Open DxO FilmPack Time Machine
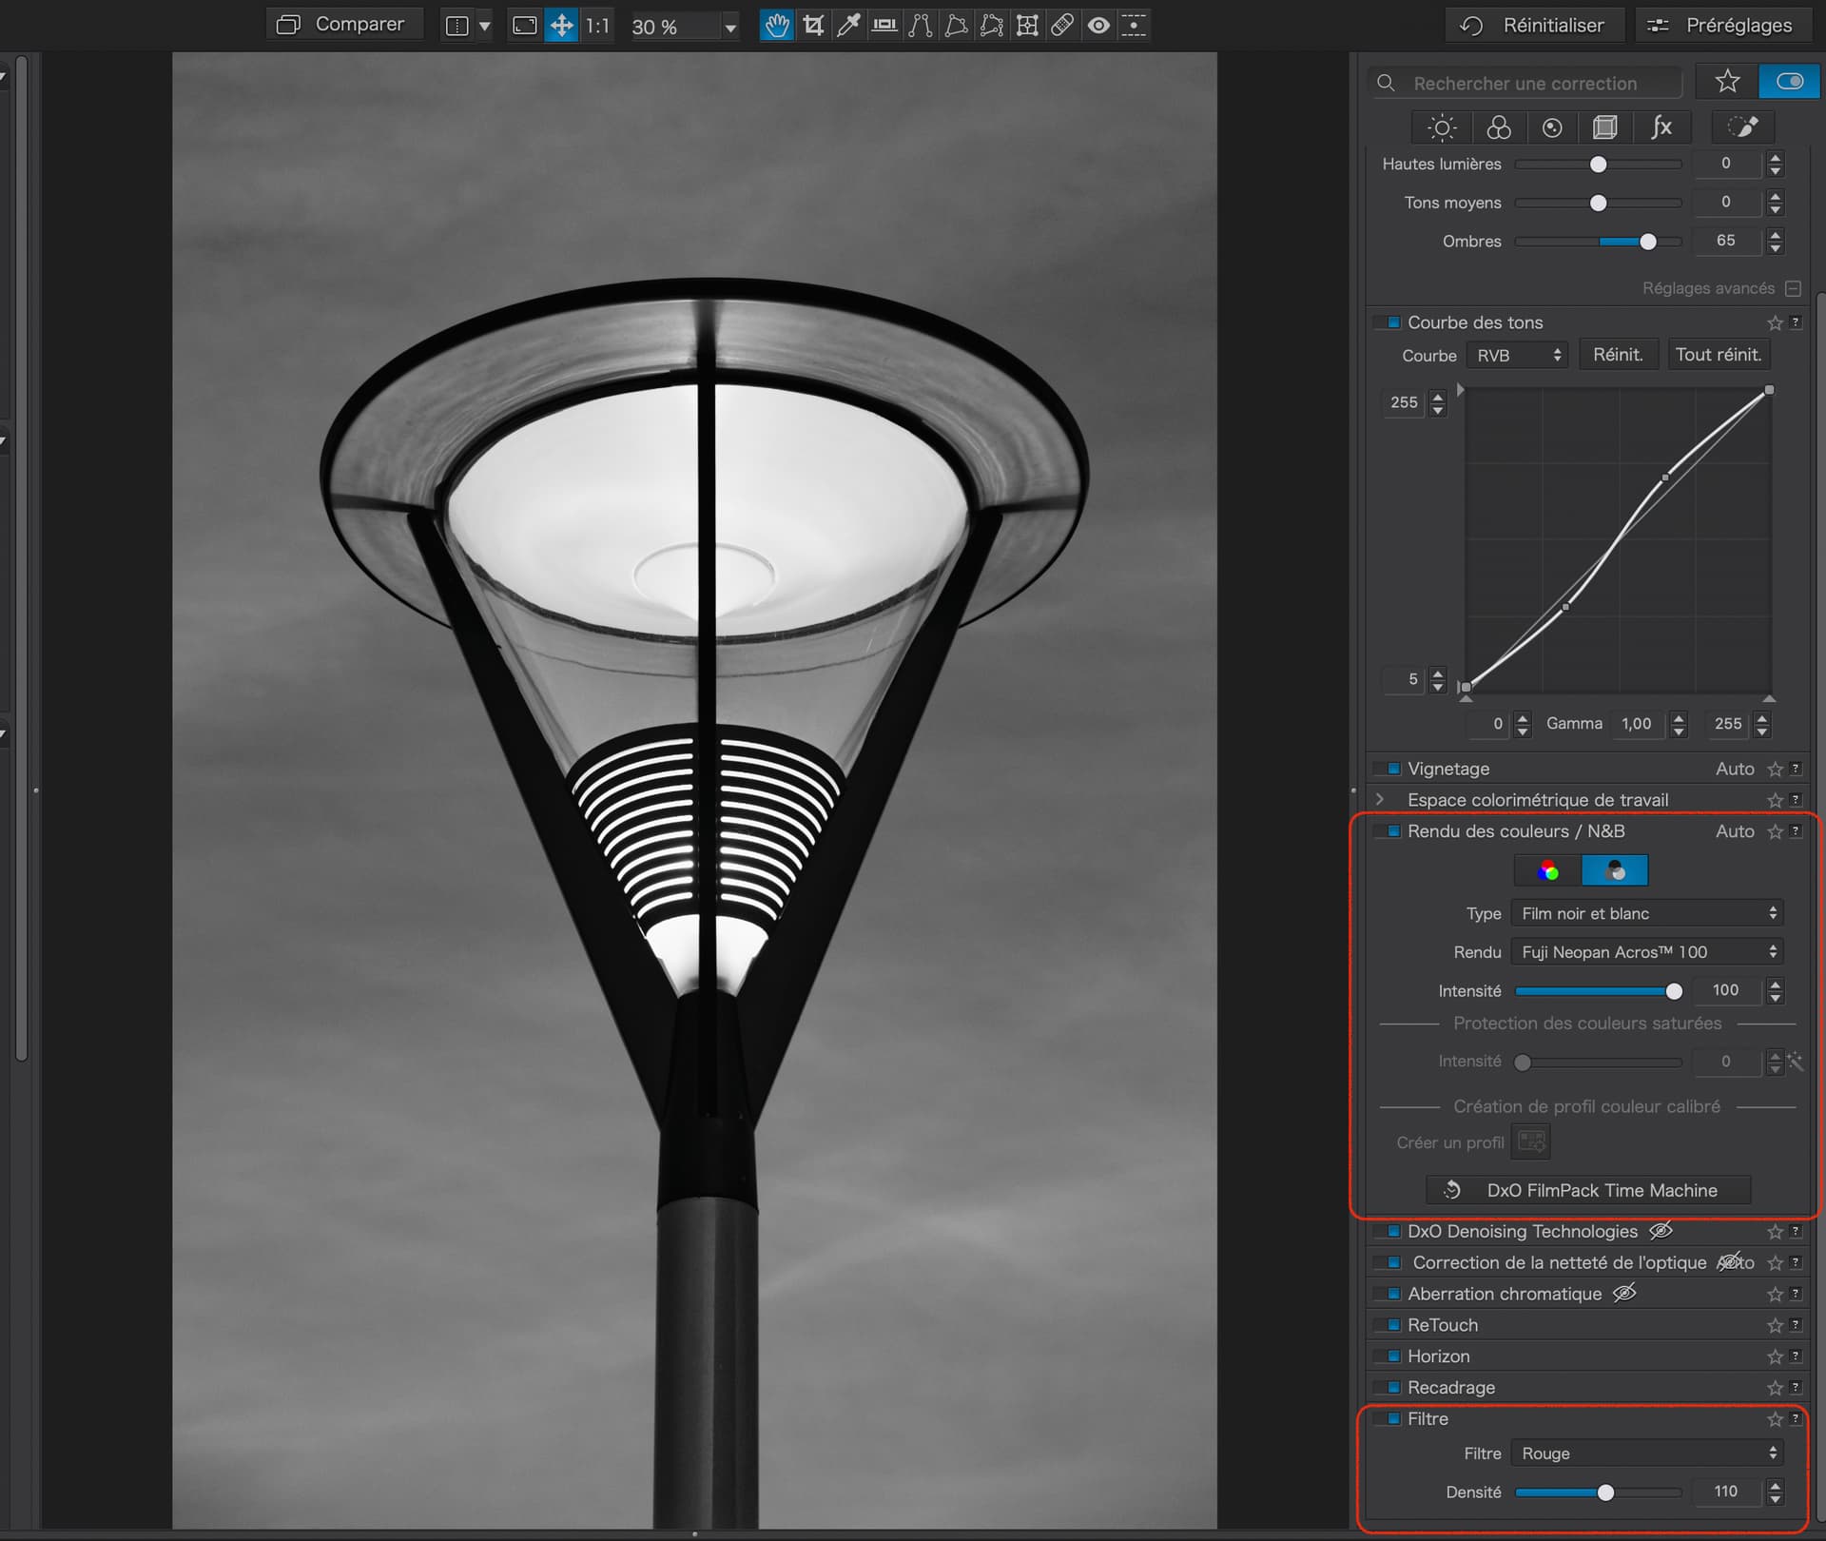 click(1587, 1190)
